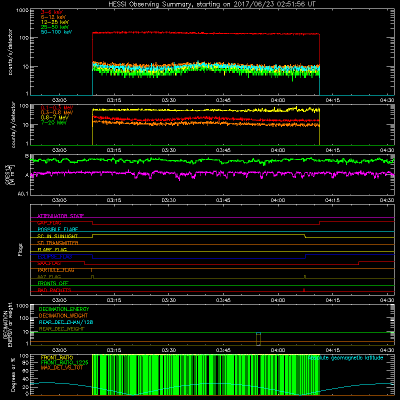Select the REAR_DEC_WEIGHT legend label
The image size is (400, 400).
61,329
